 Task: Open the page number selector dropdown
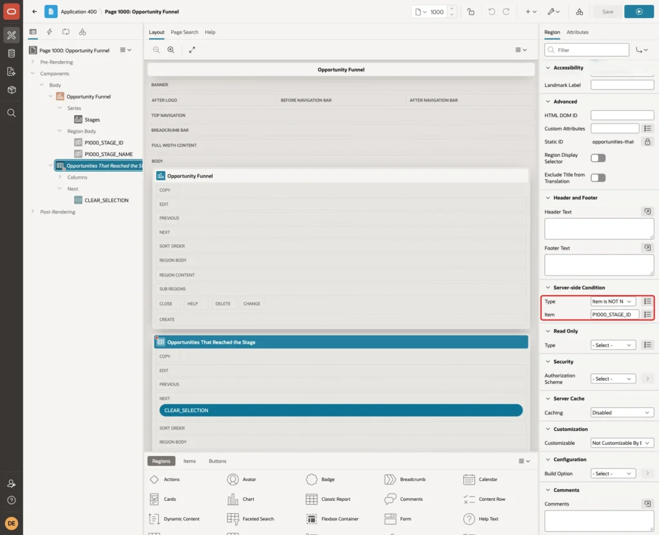tap(421, 12)
